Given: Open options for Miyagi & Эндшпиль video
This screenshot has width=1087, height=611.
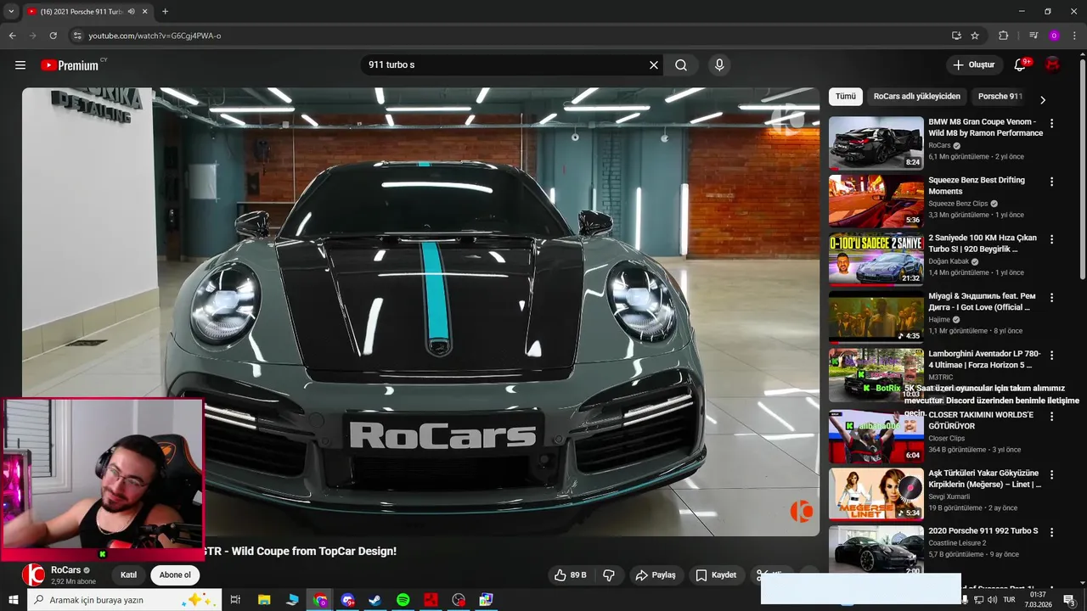Looking at the screenshot, I should [x=1051, y=298].
